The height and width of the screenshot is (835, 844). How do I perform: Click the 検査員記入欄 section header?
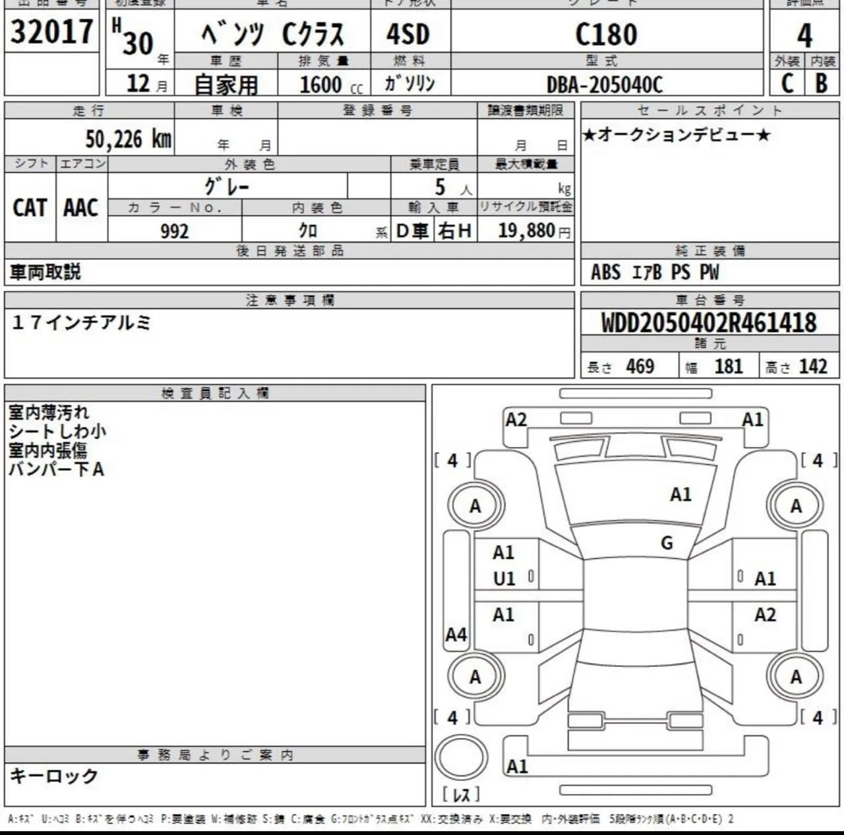coord(216,393)
